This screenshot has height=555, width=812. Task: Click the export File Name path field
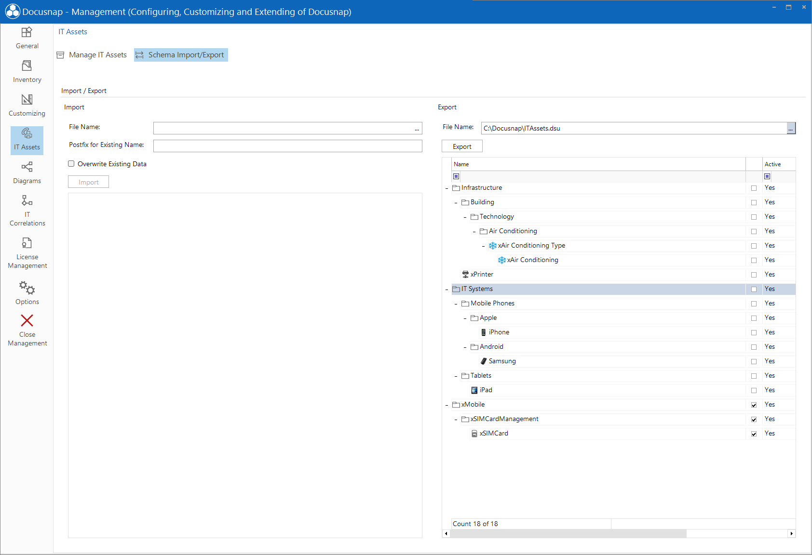pos(634,128)
